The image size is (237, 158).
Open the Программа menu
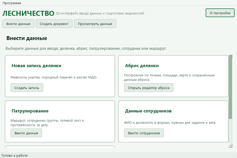point(12,3)
